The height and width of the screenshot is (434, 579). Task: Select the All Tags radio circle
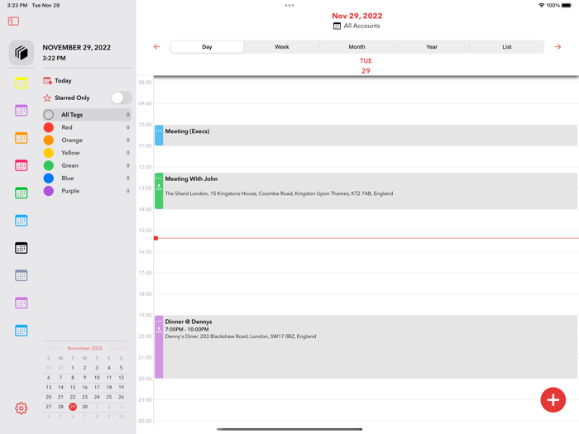[48, 115]
